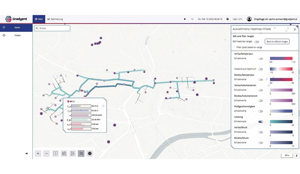Screen dimensions: 300x174
Task: Disable the Leistung Echtzeitwerte toggle
Action: click(261, 121)
